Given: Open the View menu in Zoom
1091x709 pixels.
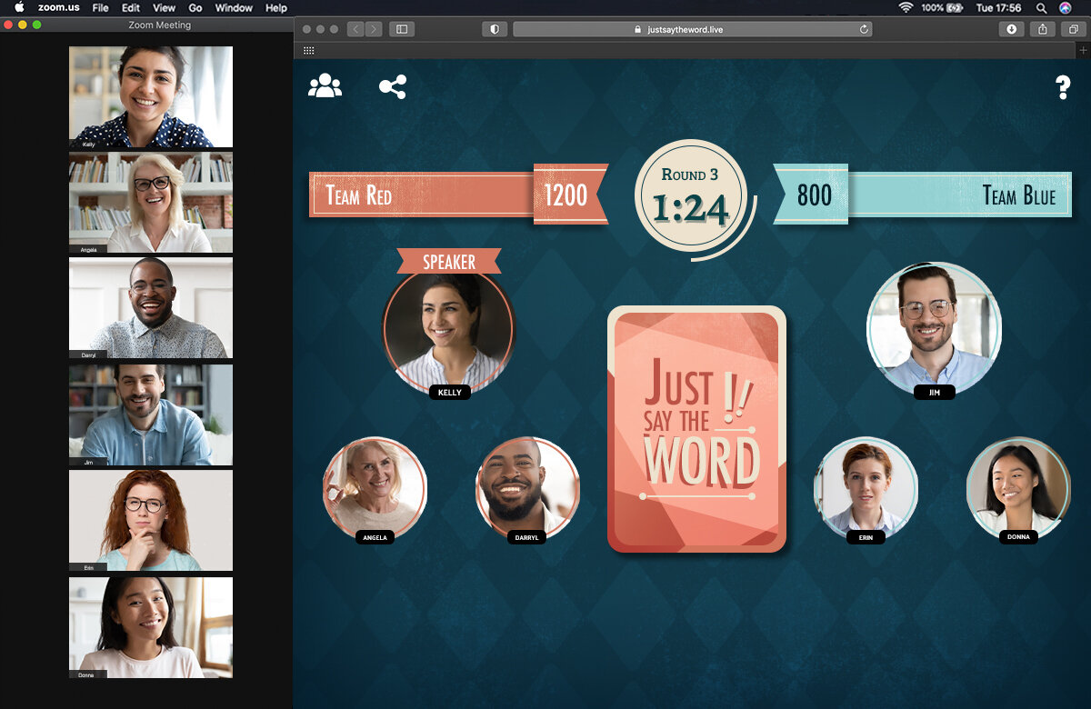Looking at the screenshot, I should (x=164, y=7).
